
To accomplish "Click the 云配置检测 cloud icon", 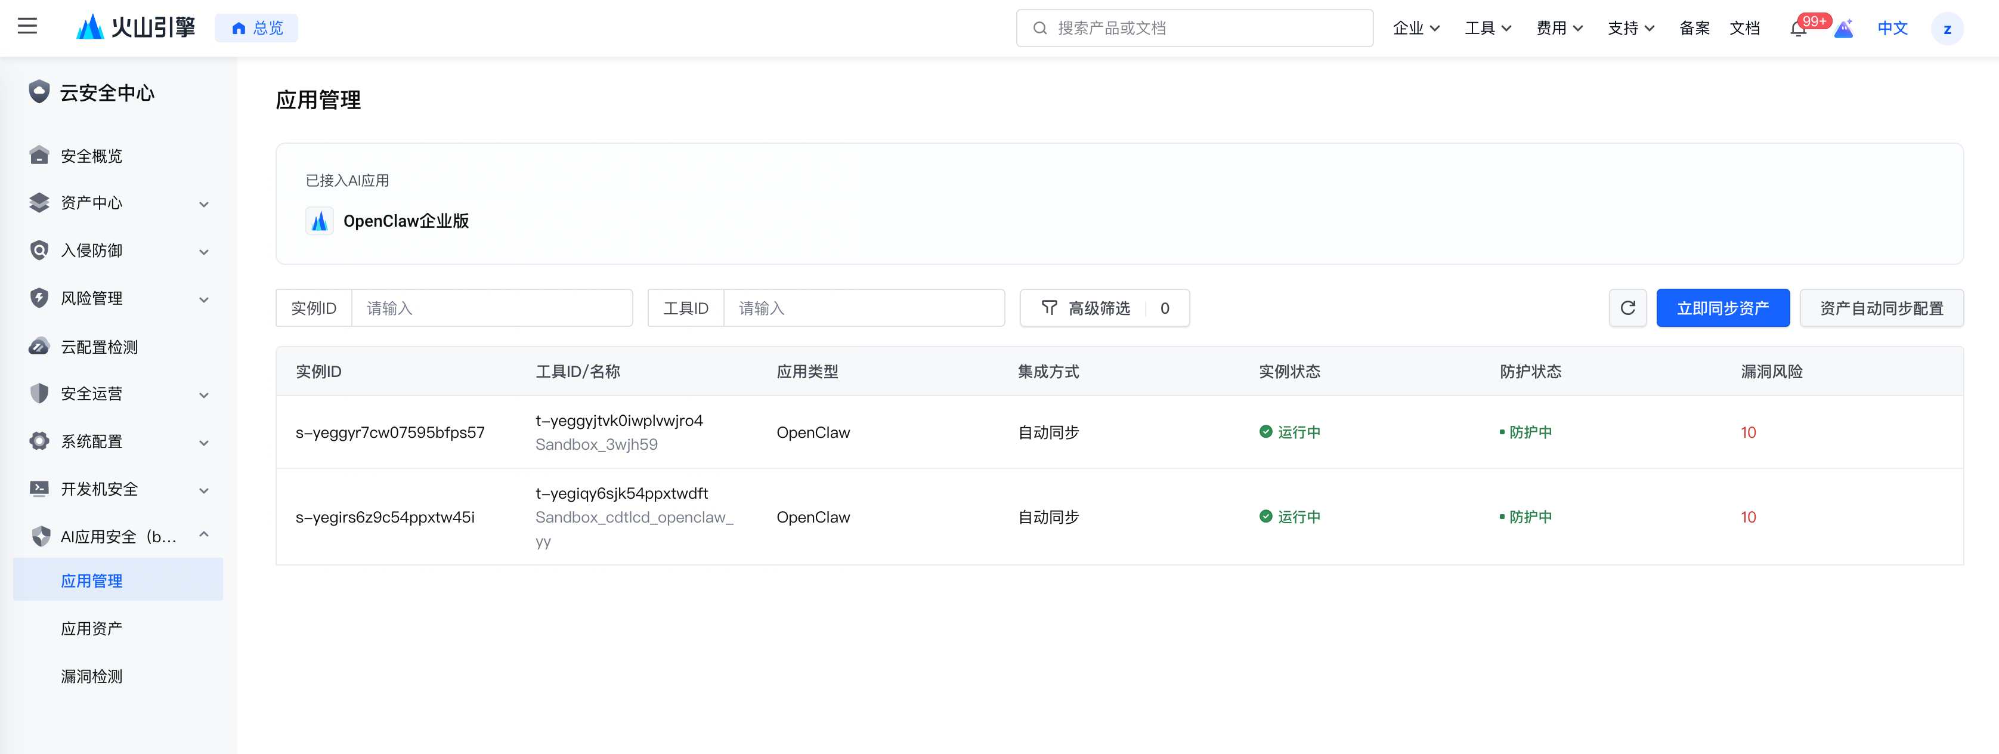I will pos(39,347).
